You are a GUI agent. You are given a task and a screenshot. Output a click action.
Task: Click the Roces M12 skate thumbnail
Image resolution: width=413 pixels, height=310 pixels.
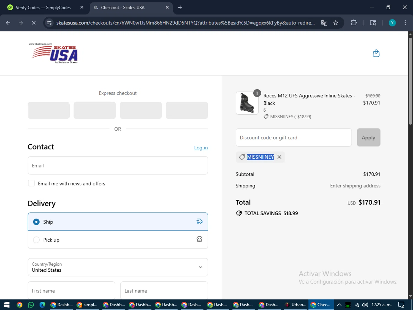pos(247,103)
